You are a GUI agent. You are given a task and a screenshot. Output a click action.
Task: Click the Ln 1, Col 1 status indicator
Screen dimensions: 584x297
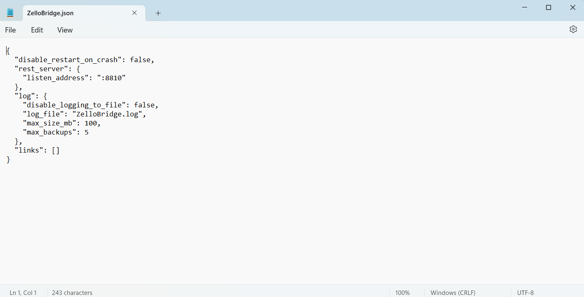point(23,293)
